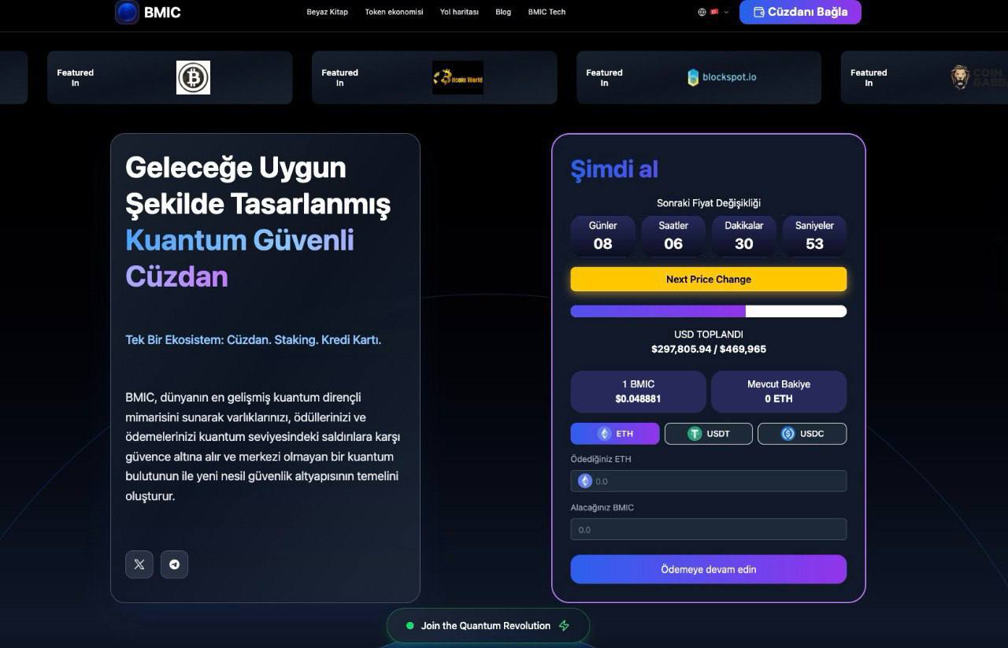Open the Telegram social icon
This screenshot has width=1008, height=648.
[174, 564]
